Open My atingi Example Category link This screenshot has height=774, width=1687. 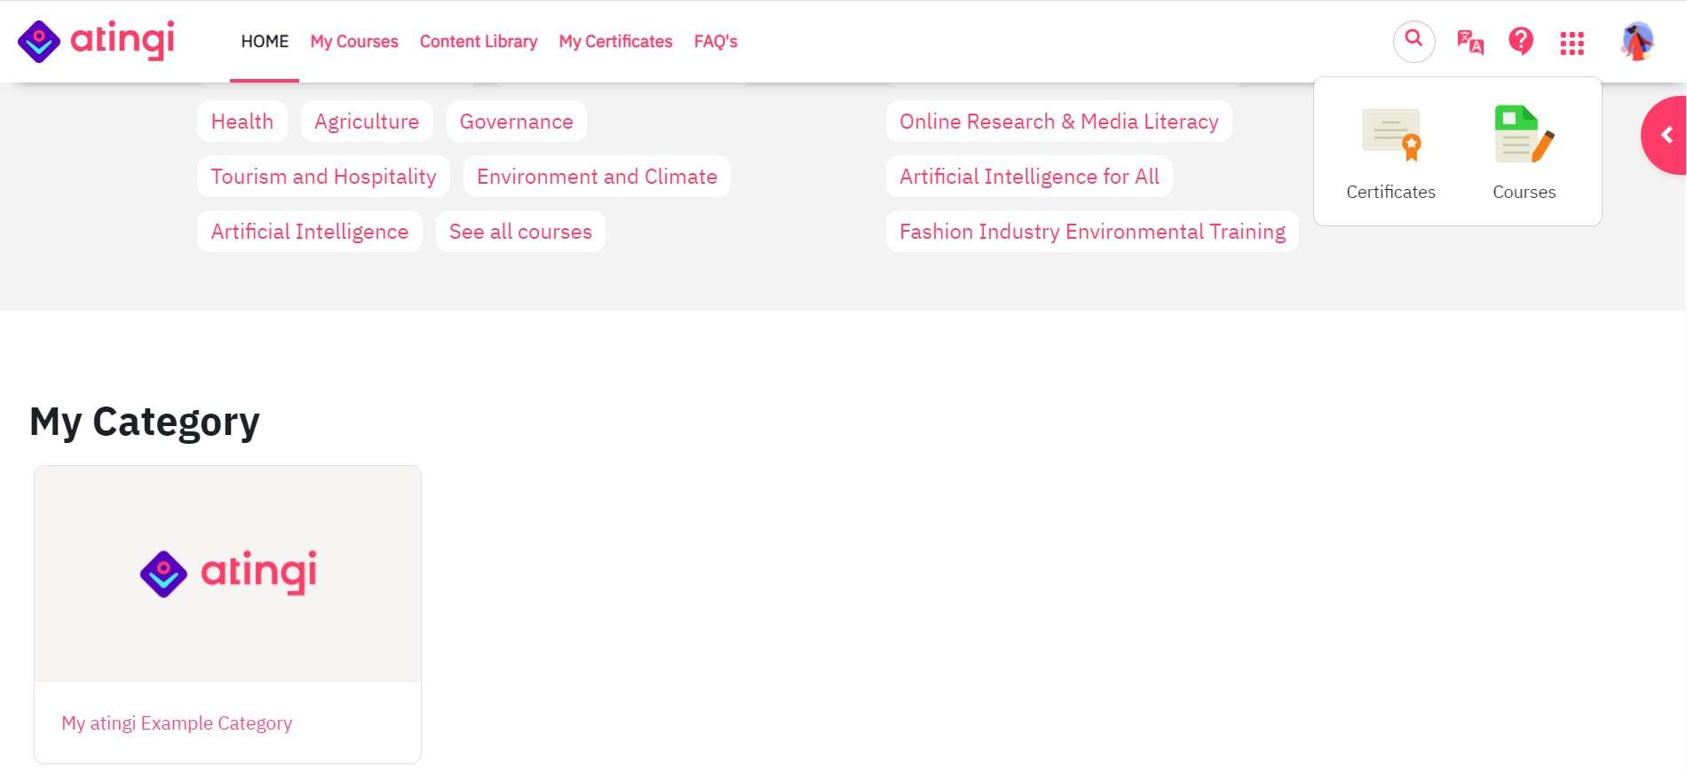coord(177,723)
